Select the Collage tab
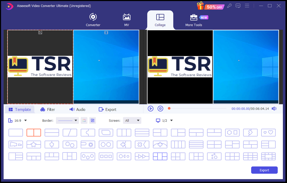 click(x=160, y=20)
